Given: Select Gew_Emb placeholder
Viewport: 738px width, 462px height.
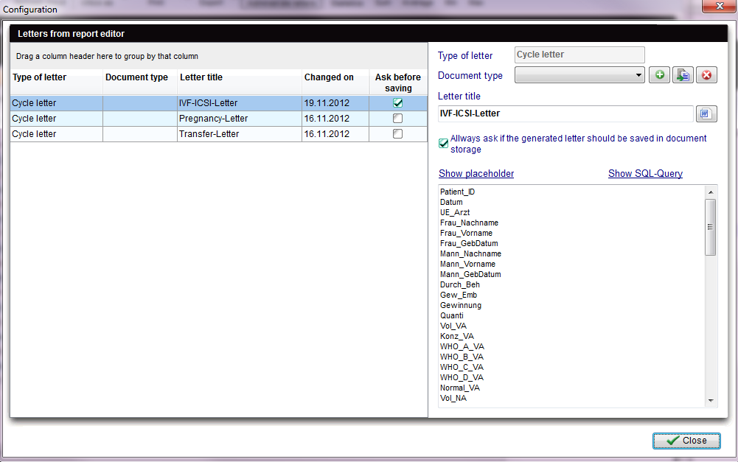Looking at the screenshot, I should [x=459, y=295].
